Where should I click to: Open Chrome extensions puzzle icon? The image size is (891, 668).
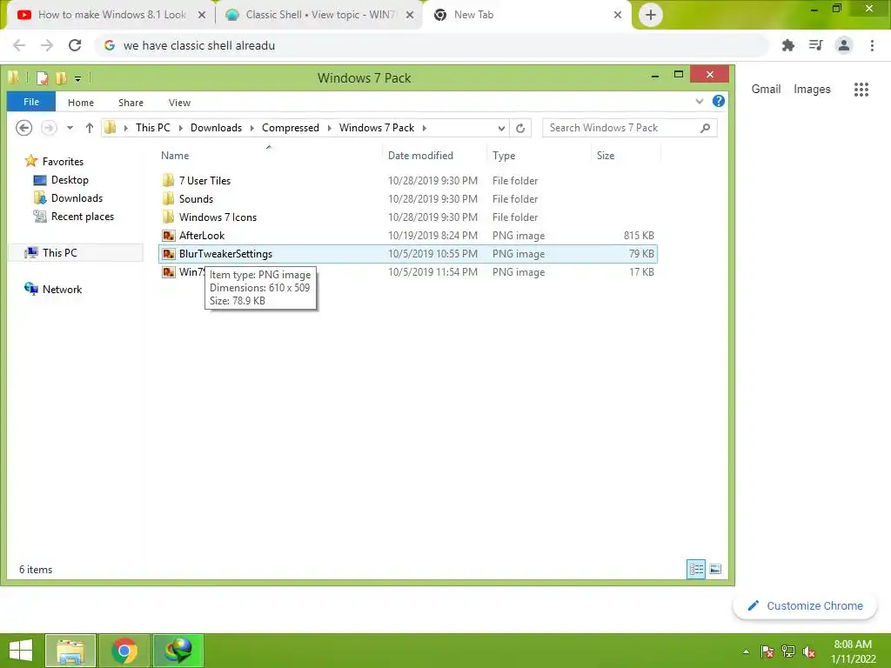(x=788, y=45)
